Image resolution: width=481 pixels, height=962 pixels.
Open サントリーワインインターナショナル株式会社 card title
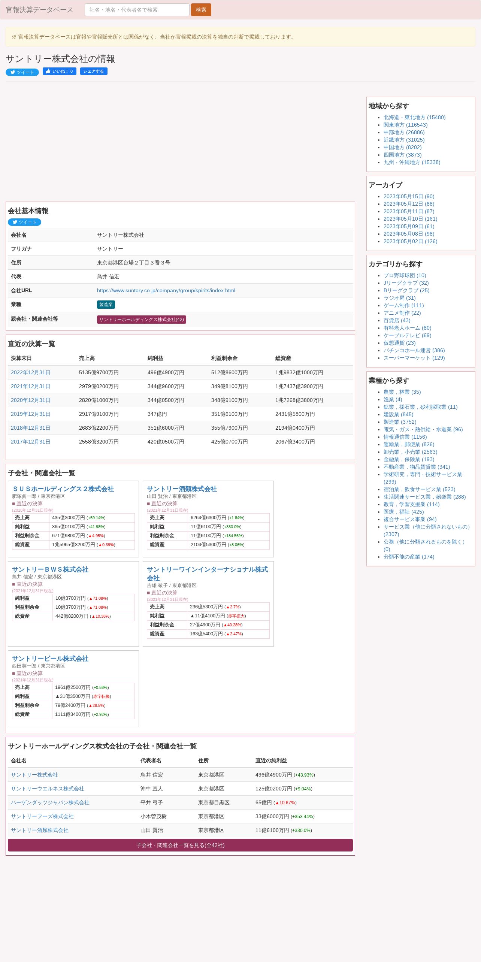(x=207, y=574)
